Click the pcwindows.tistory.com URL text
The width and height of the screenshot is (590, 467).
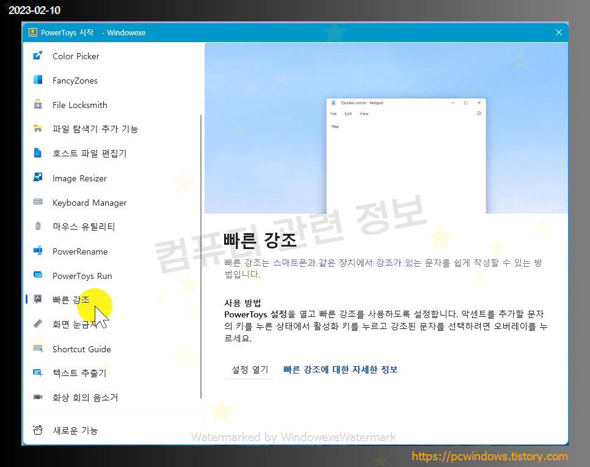click(490, 456)
